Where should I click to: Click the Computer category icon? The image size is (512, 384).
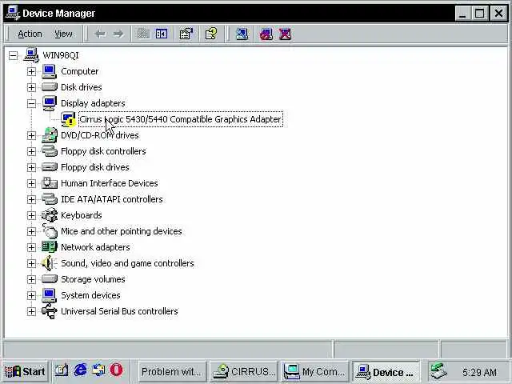pyautogui.click(x=50, y=71)
